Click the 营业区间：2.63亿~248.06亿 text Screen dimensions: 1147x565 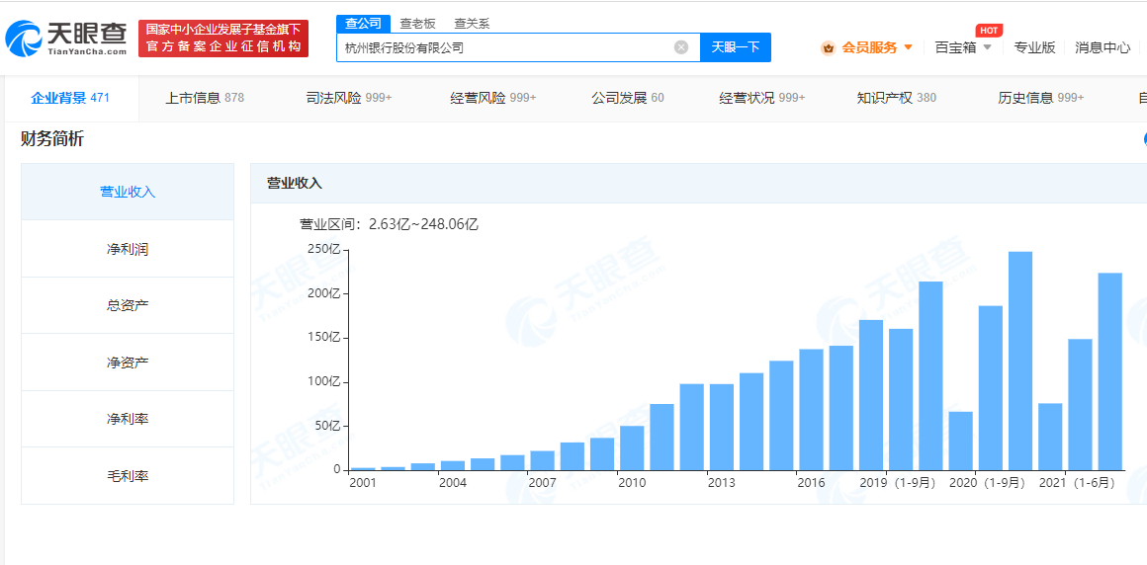tap(389, 223)
